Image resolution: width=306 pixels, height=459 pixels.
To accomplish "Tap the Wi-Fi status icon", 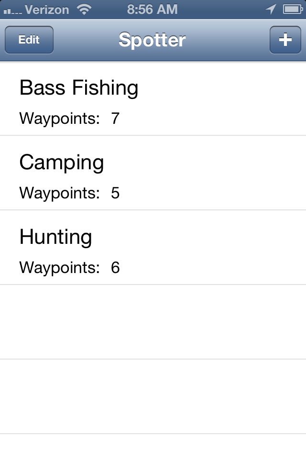I will [x=84, y=9].
